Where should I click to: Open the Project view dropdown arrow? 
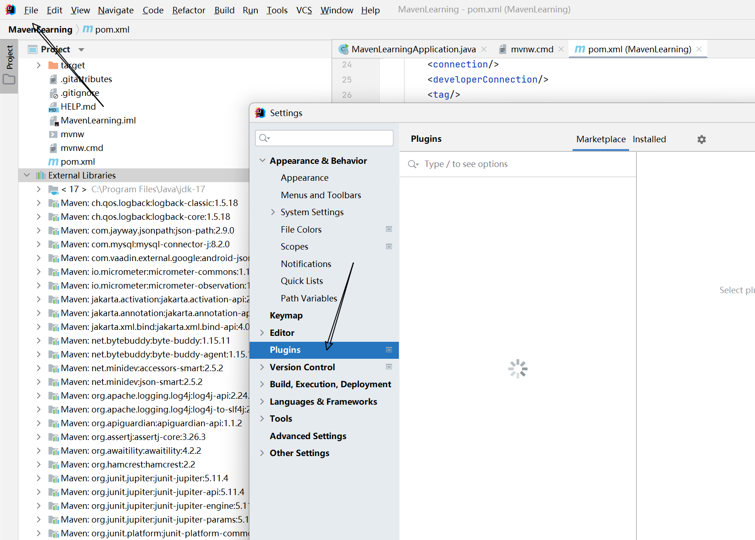(x=81, y=50)
